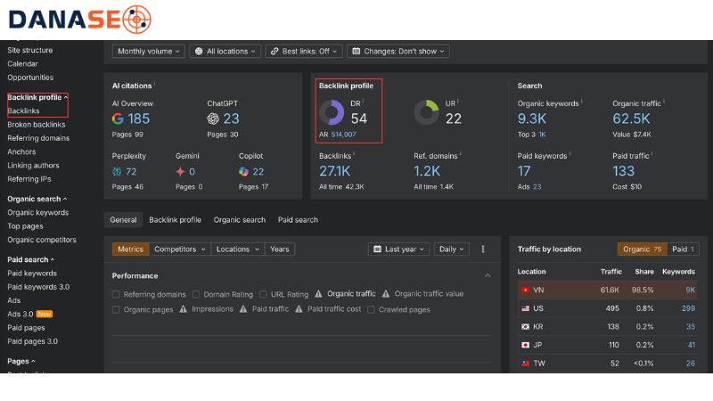The image size is (713, 401).
Task: Click the Organic 75 traffic button
Action: (x=642, y=250)
